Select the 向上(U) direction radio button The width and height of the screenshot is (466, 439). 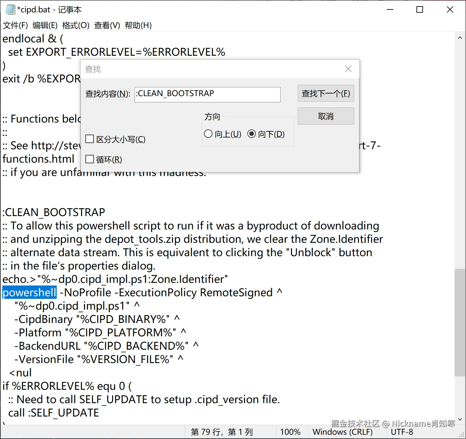click(x=223, y=134)
